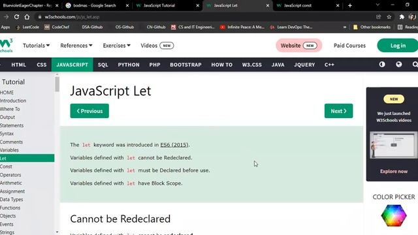This screenshot has width=418, height=235.
Task: Click the forward navigation arrow
Action: [6, 17]
